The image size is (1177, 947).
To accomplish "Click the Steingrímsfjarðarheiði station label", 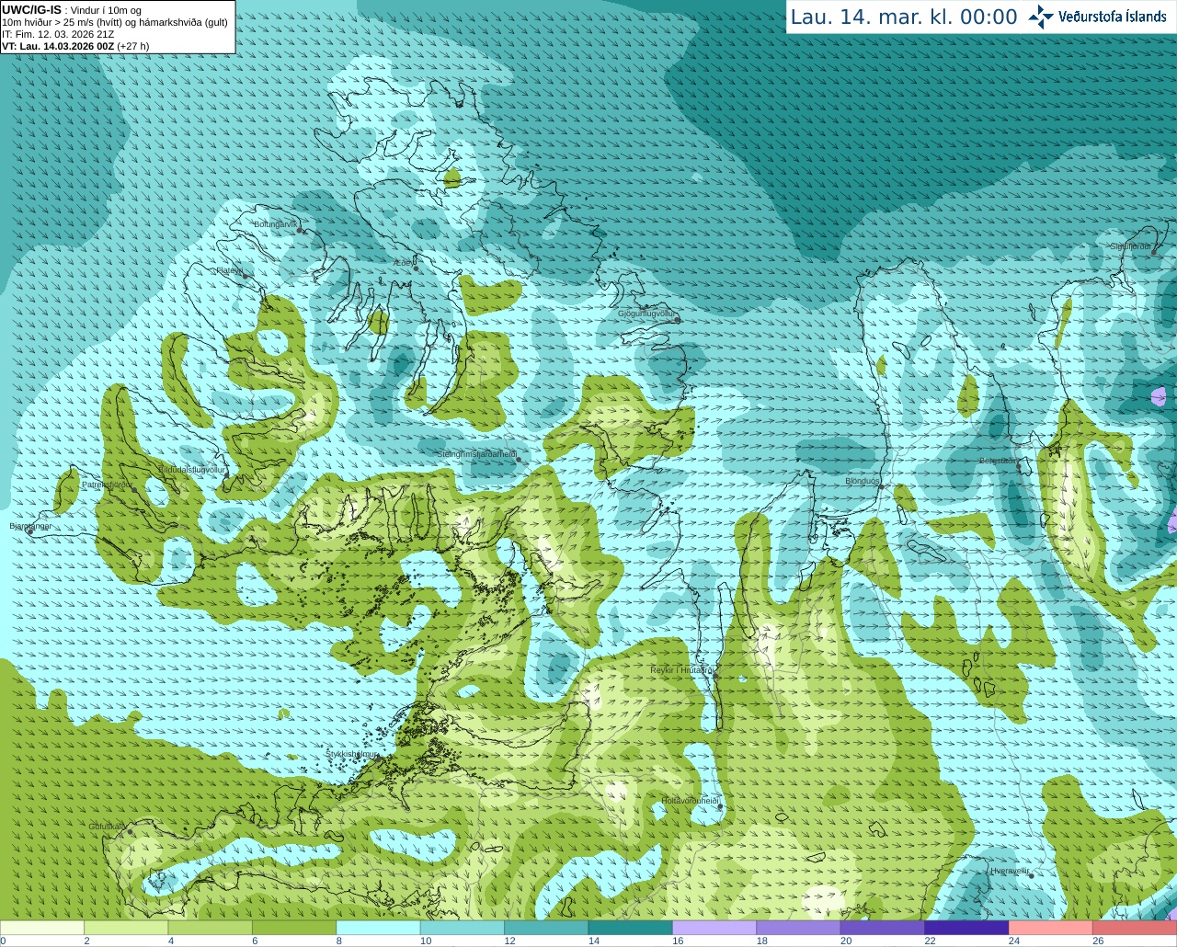I will 476,454.
